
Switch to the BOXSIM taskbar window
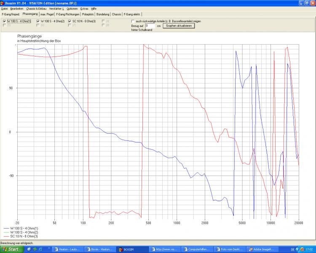(132, 249)
